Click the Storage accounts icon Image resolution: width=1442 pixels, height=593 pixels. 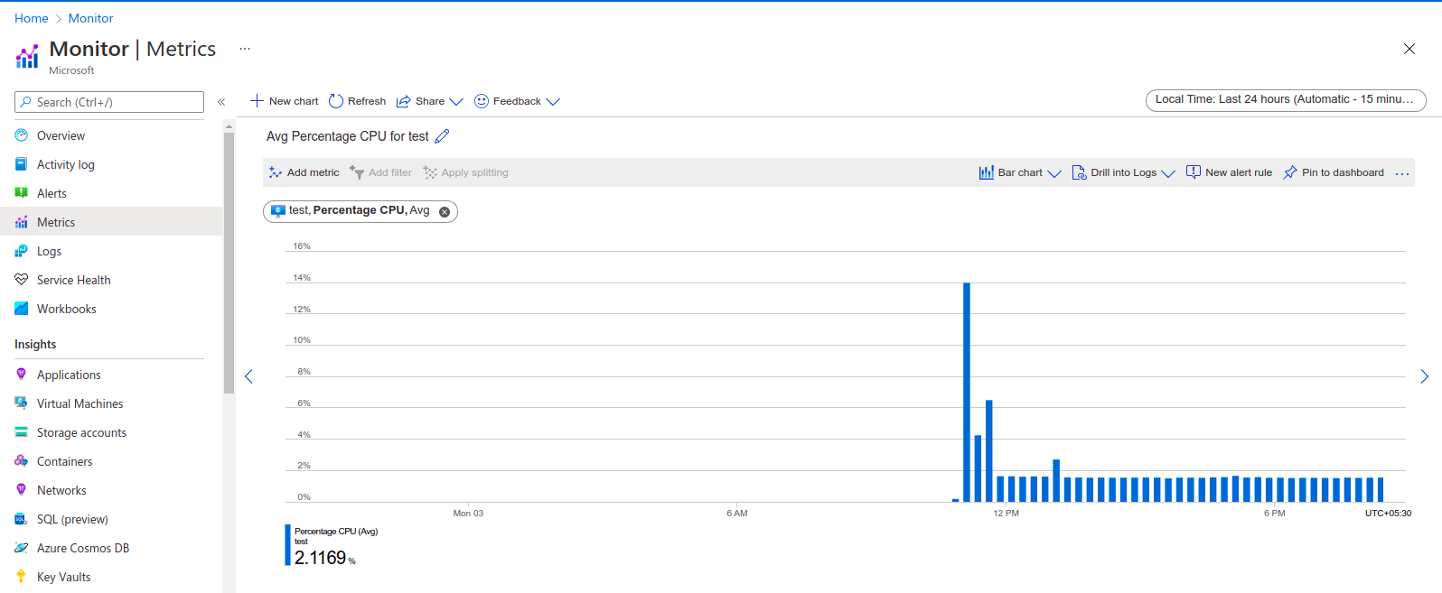(x=22, y=432)
